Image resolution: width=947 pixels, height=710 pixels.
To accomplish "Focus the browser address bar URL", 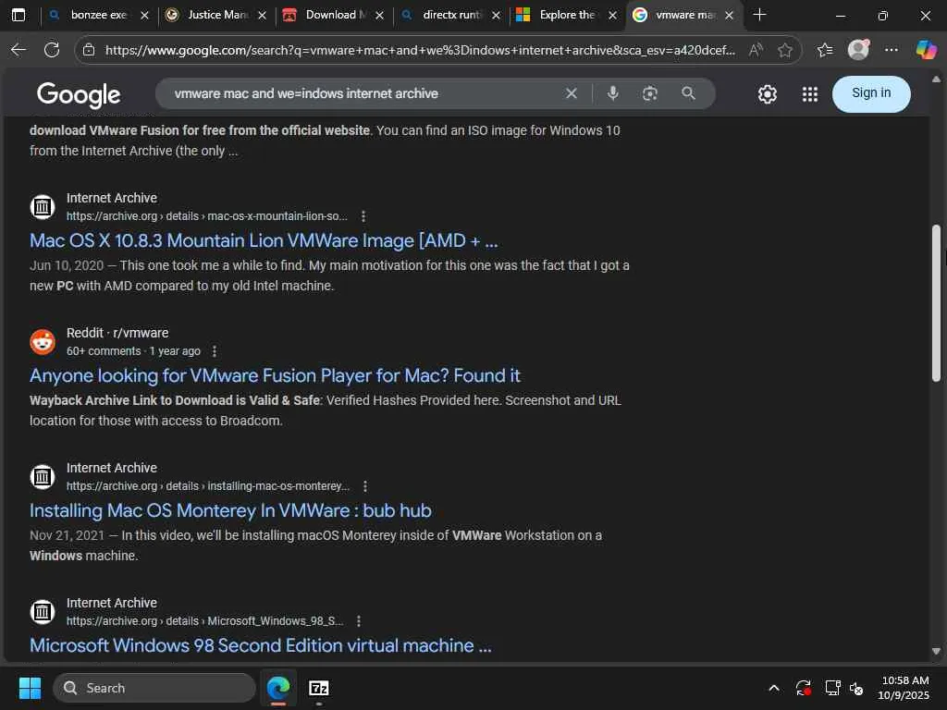I will 421,50.
